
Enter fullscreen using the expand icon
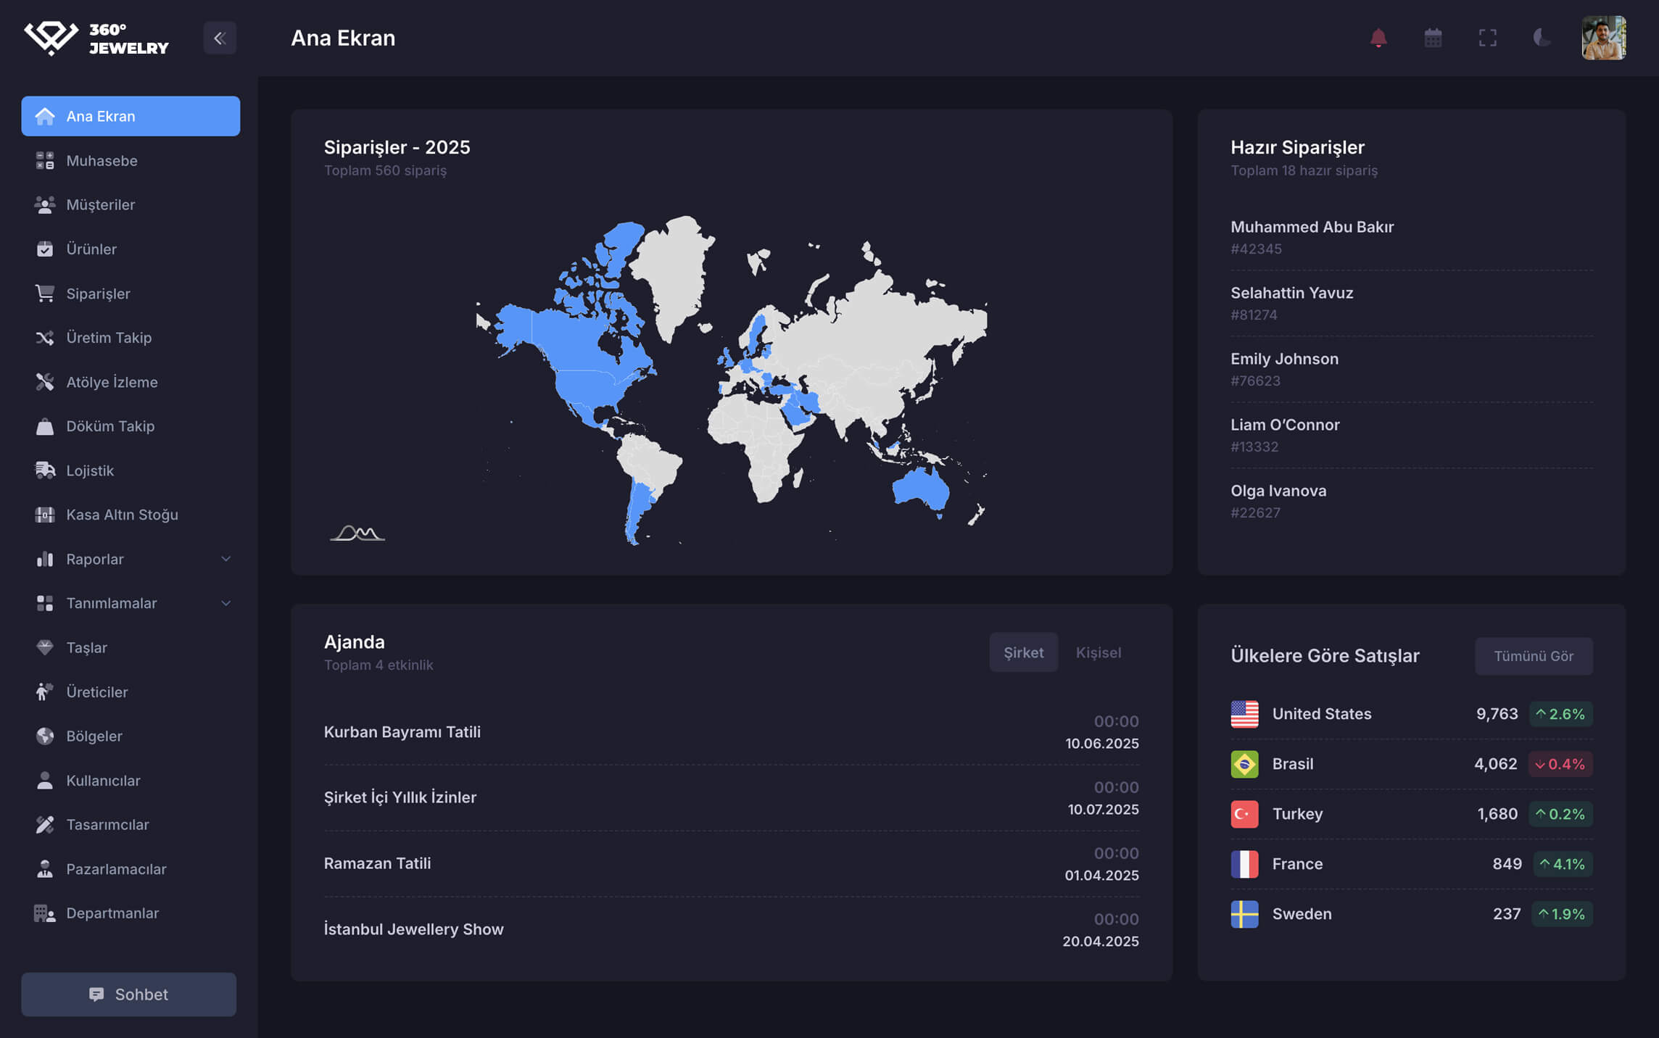(1488, 37)
